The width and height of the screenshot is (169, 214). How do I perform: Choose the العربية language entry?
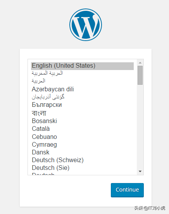tap(82, 81)
